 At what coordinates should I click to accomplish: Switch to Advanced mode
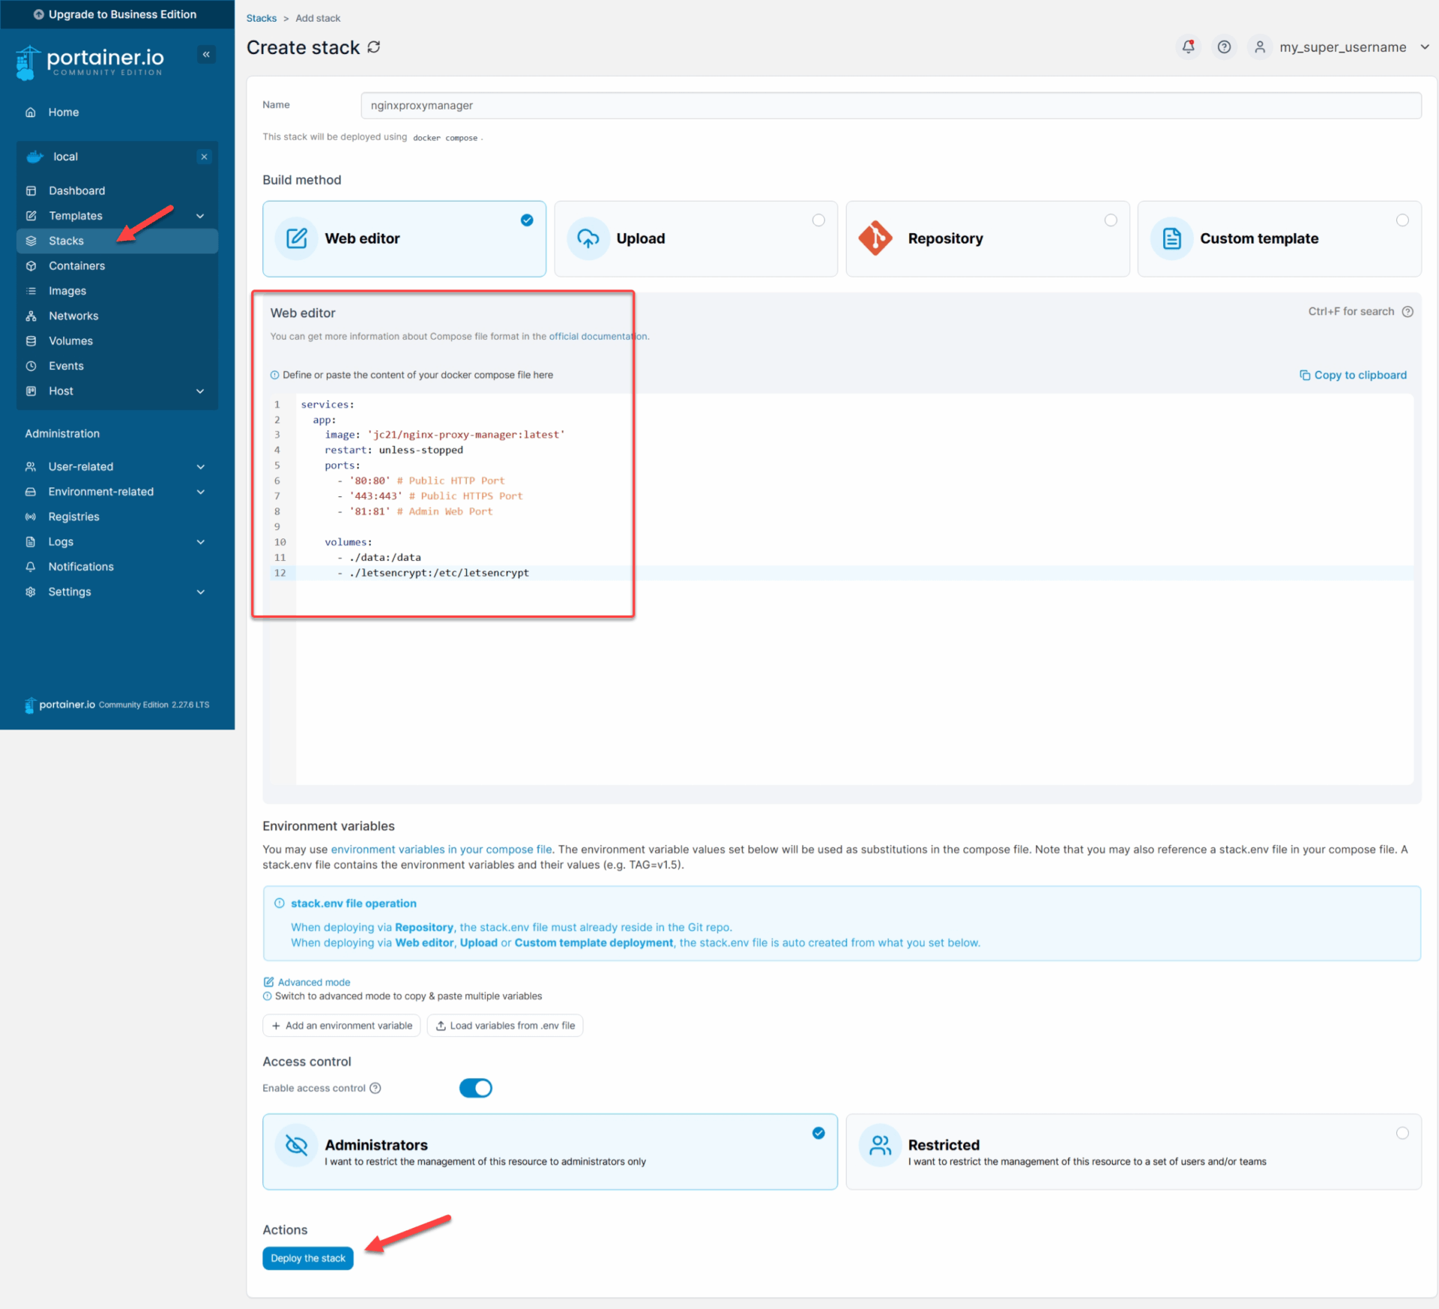click(307, 982)
